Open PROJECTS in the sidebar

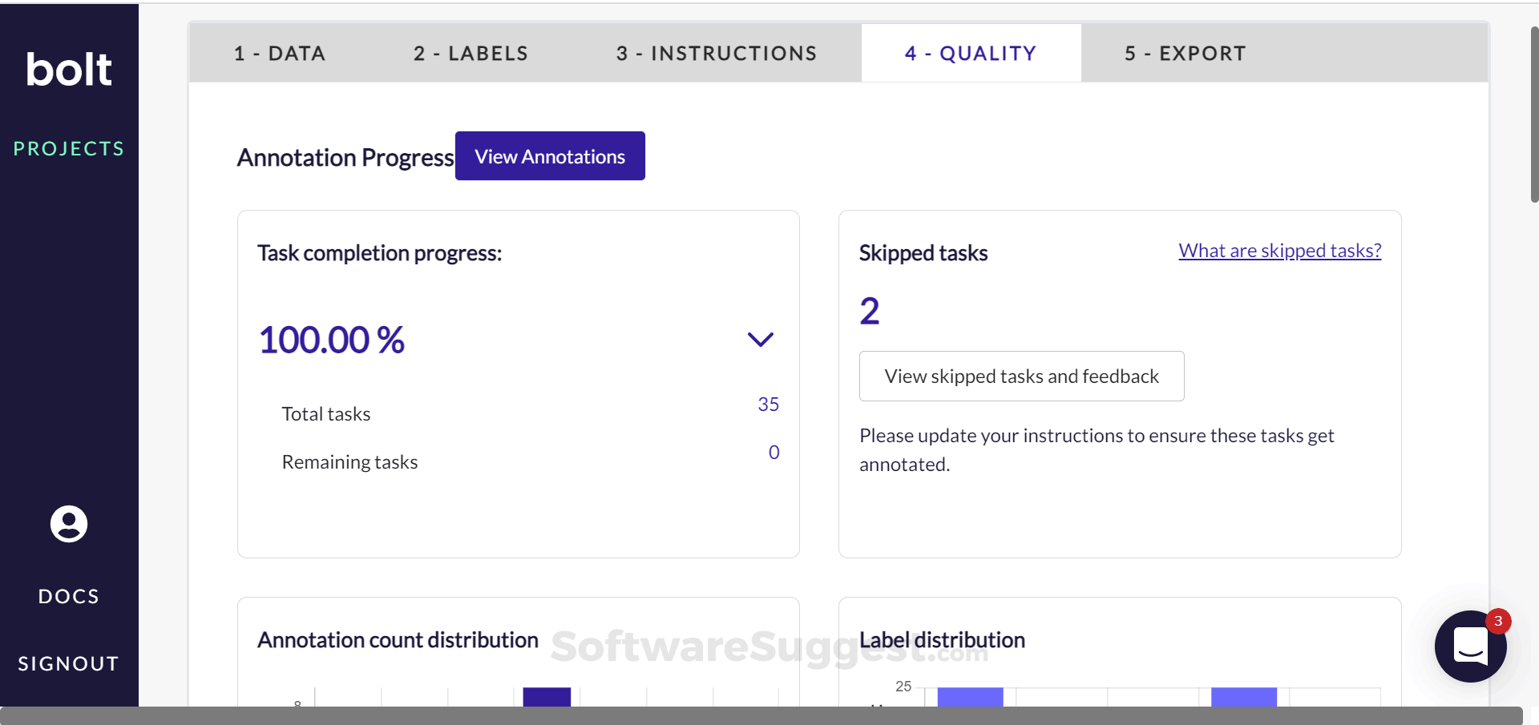pyautogui.click(x=69, y=149)
